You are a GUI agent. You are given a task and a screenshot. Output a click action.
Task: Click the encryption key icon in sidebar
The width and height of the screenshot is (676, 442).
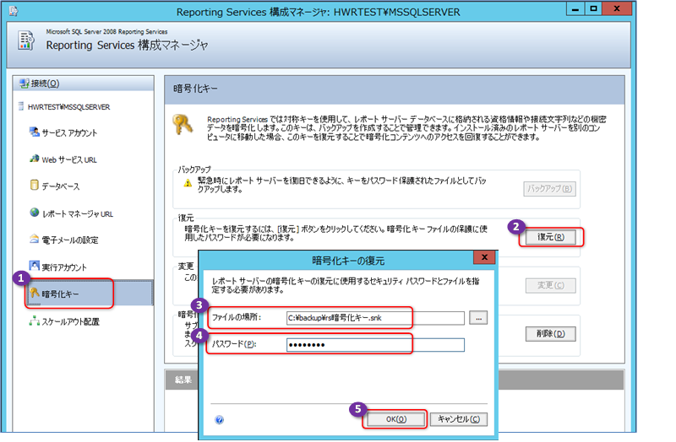34,293
